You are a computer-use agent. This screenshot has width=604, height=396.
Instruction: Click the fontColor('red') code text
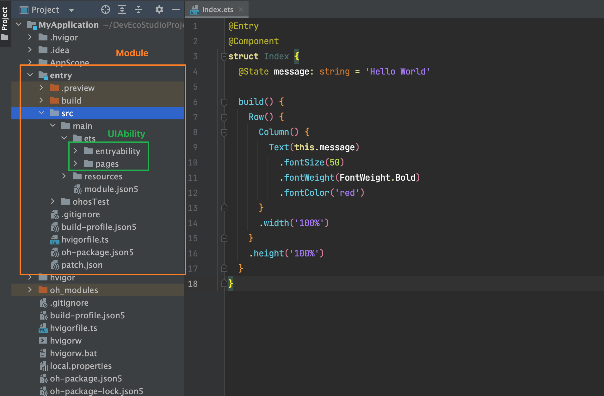pyautogui.click(x=322, y=193)
